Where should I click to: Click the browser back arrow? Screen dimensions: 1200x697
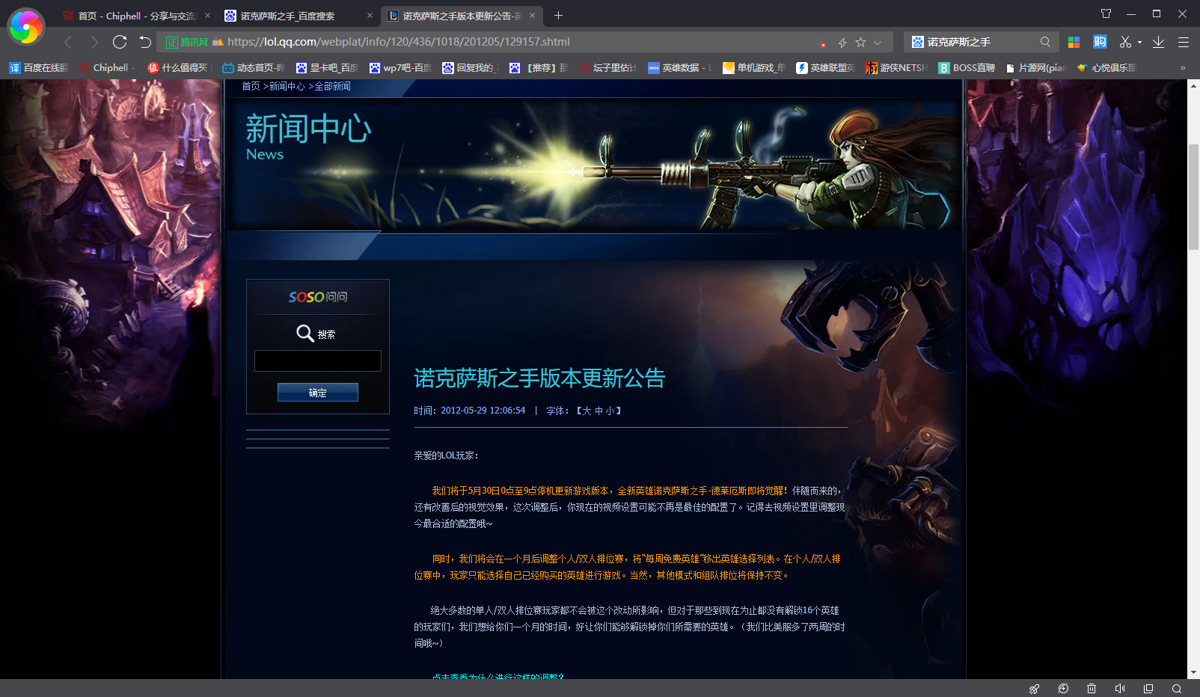click(68, 42)
